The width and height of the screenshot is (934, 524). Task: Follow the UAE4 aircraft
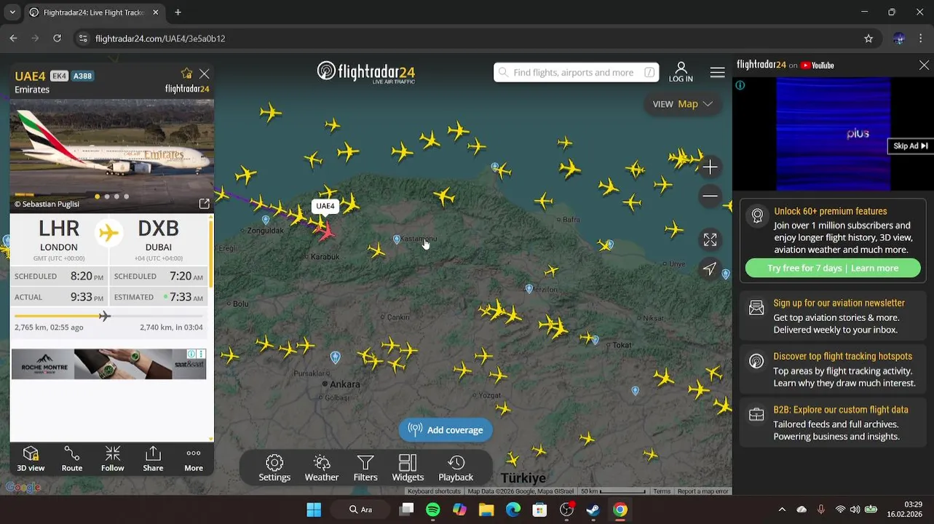(112, 459)
